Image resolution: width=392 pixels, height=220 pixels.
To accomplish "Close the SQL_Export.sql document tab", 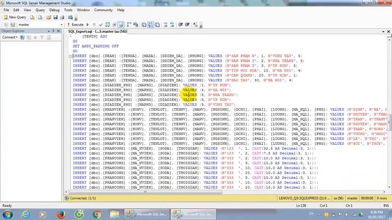I will pos(388,32).
